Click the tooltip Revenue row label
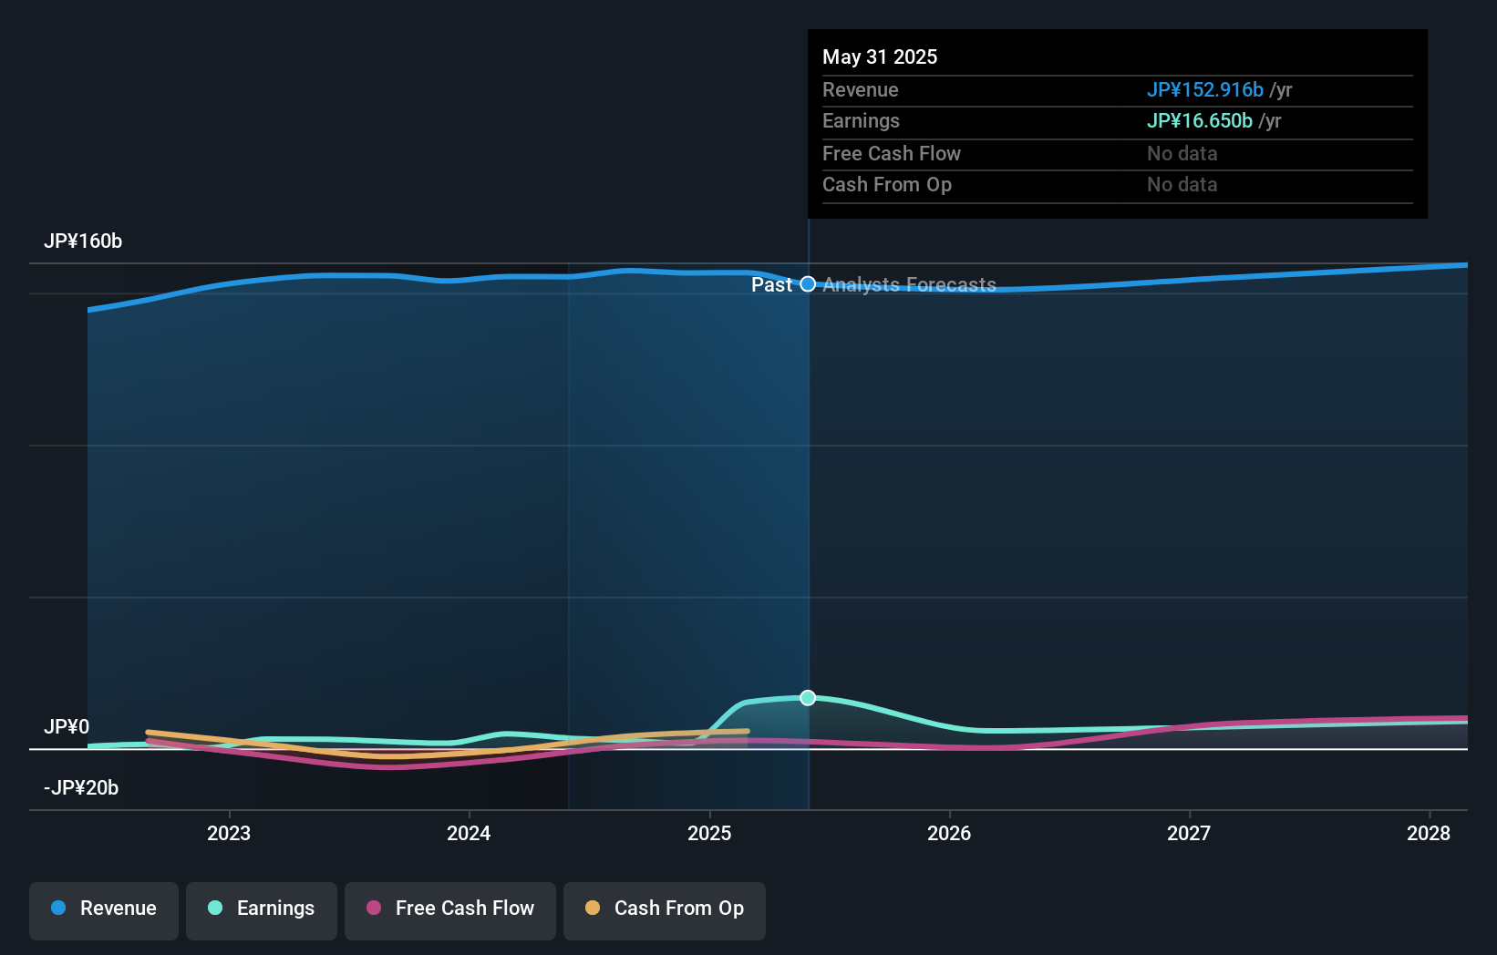The image size is (1497, 955). click(861, 89)
